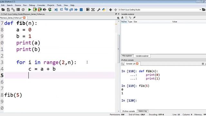Open the file list toolbar icon
Screen dimensions: 206x116
pyautogui.click(x=18, y=10)
